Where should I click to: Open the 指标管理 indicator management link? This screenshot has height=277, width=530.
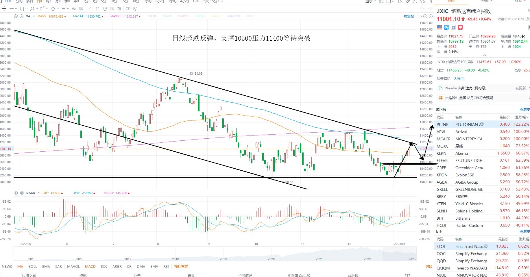coord(181,267)
